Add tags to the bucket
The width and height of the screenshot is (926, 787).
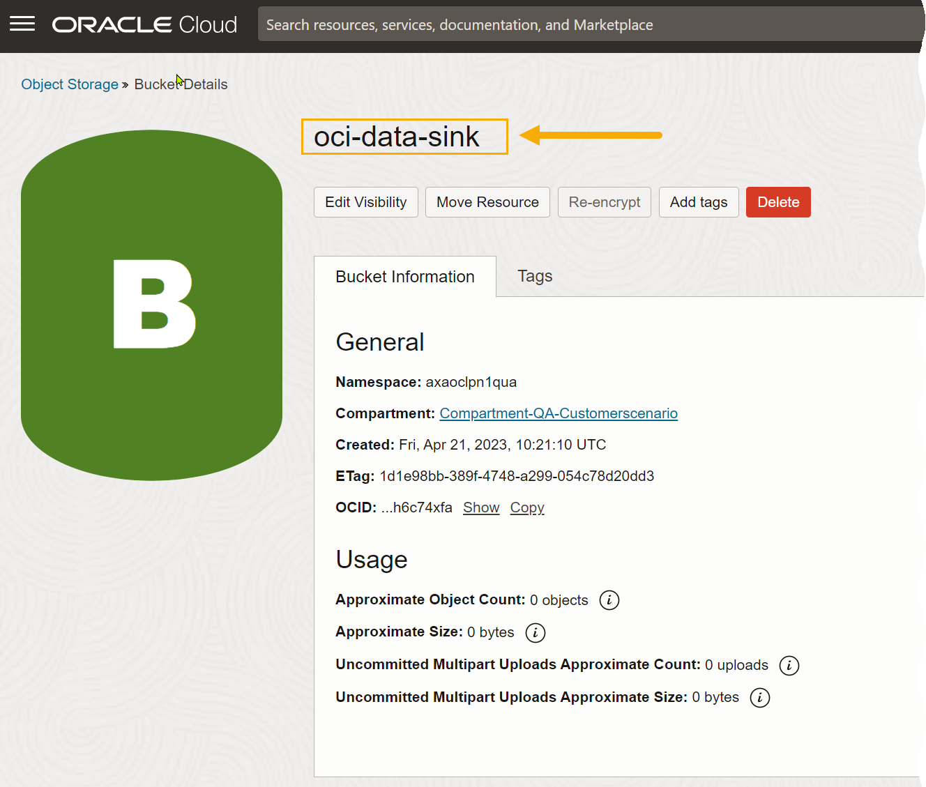click(698, 202)
